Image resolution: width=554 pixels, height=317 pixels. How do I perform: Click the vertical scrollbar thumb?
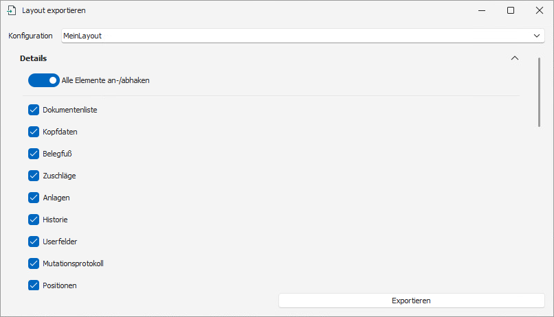(540, 92)
